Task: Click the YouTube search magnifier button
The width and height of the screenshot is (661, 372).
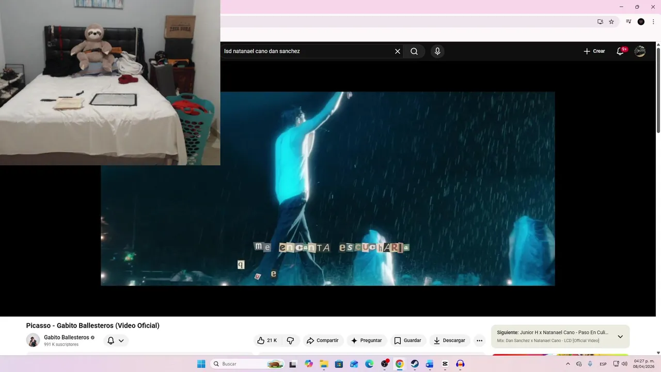Action: (414, 51)
